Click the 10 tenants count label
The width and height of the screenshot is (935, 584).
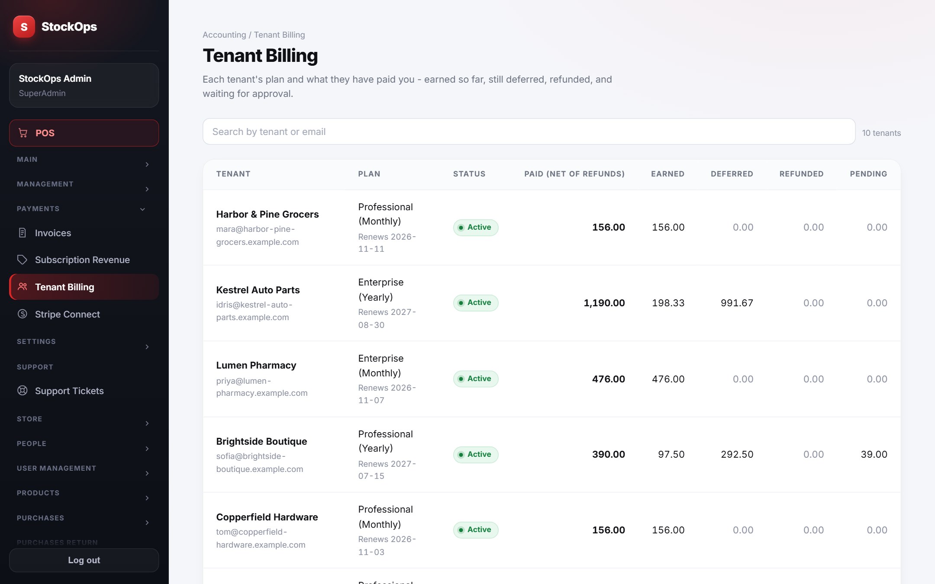point(881,133)
